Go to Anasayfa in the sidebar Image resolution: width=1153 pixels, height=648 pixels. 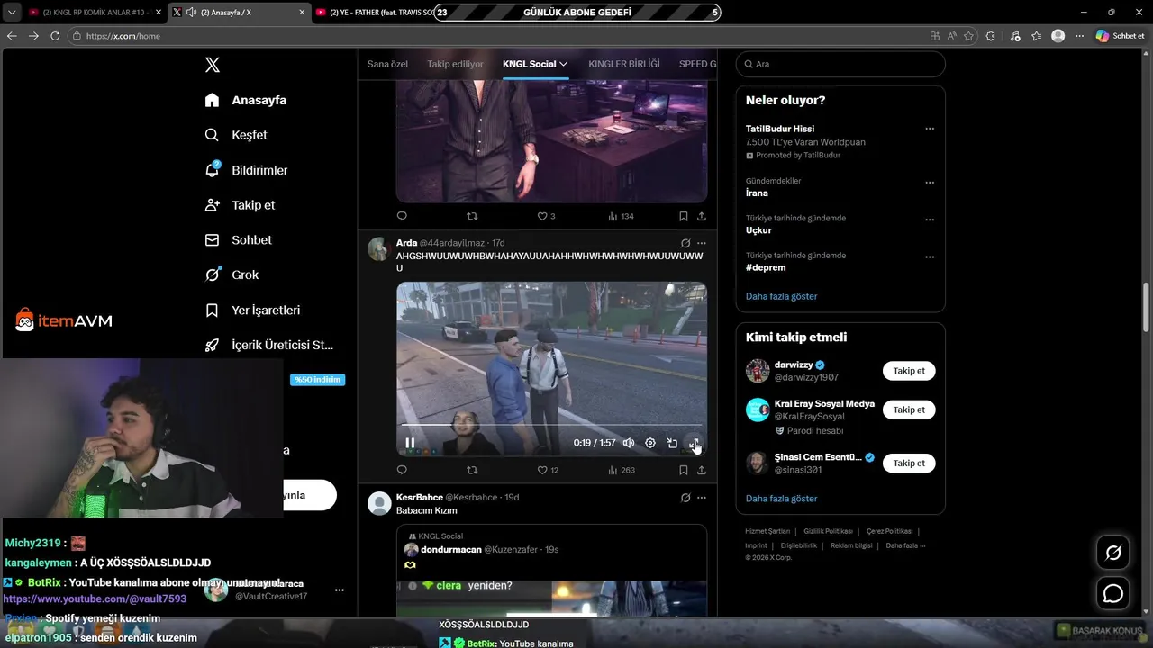246,100
